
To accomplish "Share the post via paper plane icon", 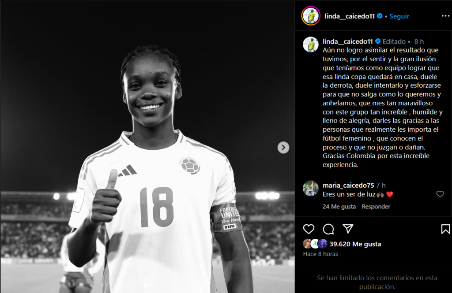I will click(348, 229).
